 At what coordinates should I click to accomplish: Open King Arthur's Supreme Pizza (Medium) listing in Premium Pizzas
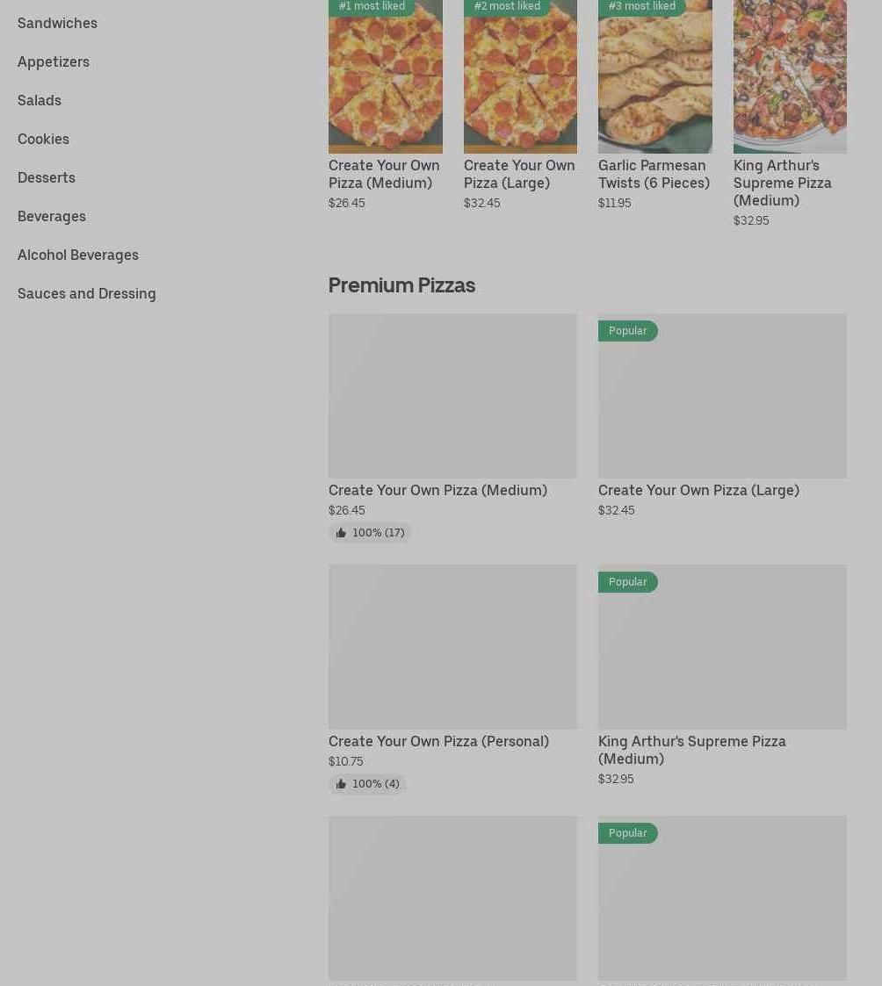tap(692, 750)
